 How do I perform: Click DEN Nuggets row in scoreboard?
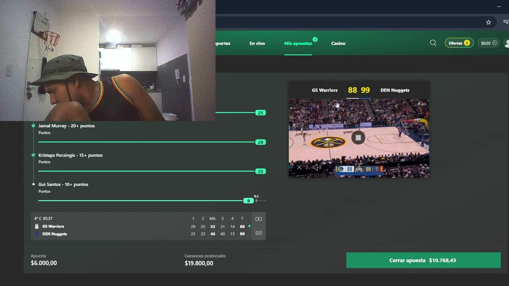[x=142, y=234]
